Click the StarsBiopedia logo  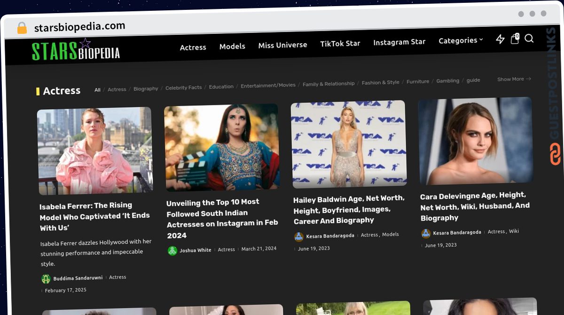tap(76, 50)
